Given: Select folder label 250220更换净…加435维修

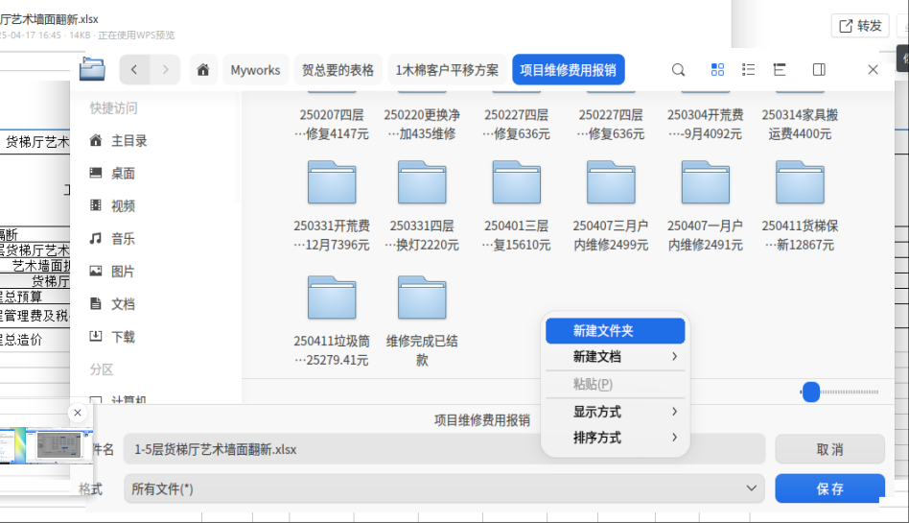Looking at the screenshot, I should pos(422,124).
